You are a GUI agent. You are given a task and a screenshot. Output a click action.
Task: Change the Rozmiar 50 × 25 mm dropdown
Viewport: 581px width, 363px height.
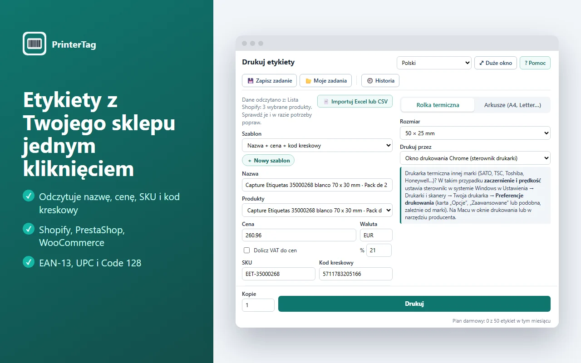tap(475, 133)
